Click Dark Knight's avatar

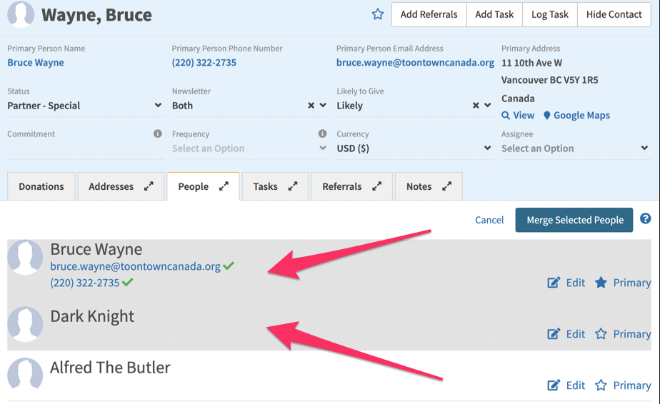(x=25, y=324)
